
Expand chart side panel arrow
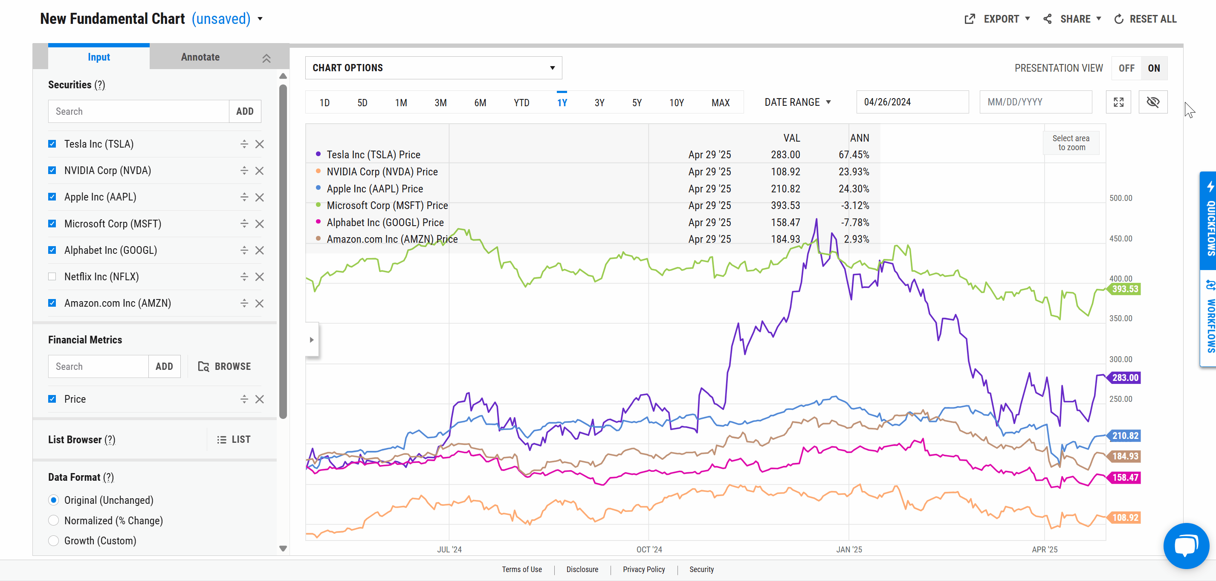312,340
